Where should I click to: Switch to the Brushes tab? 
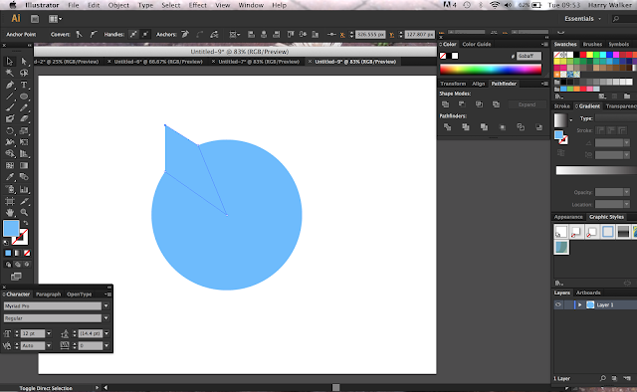pos(592,45)
